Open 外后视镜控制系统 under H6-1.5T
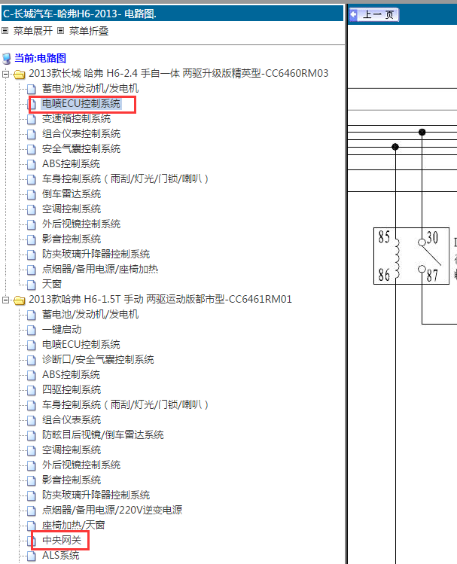 (81, 465)
